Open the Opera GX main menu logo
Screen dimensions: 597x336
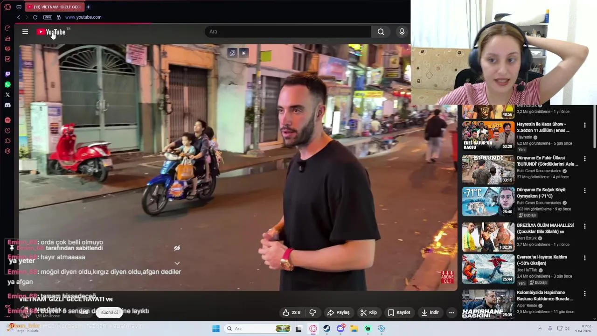pos(7,7)
